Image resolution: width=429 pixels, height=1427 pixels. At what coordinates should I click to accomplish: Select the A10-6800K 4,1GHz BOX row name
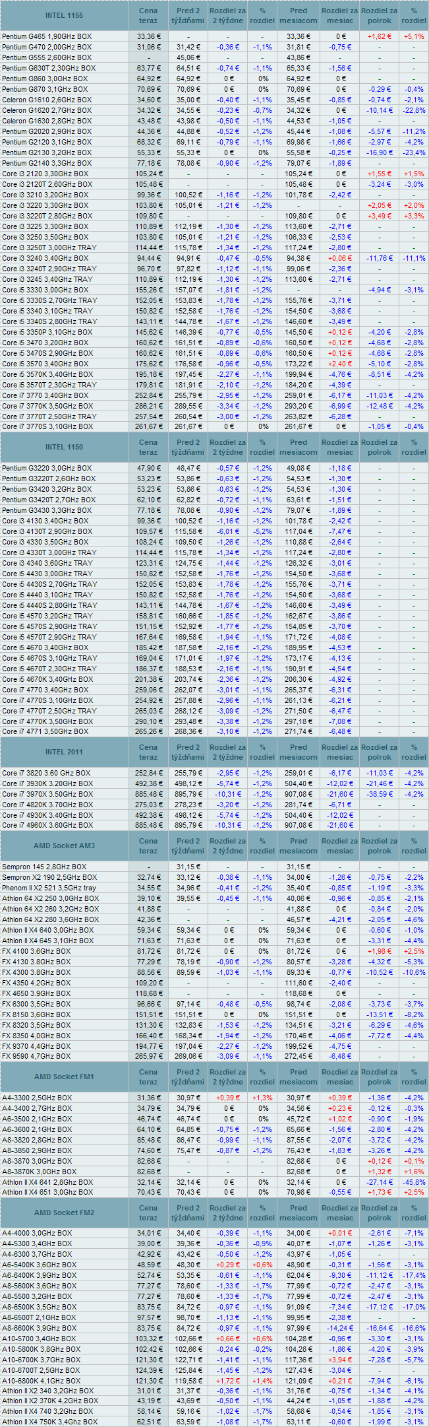42,1381
